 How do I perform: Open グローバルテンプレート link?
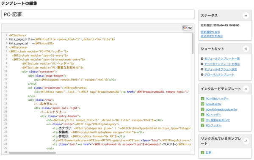pyautogui.click(x=219, y=74)
